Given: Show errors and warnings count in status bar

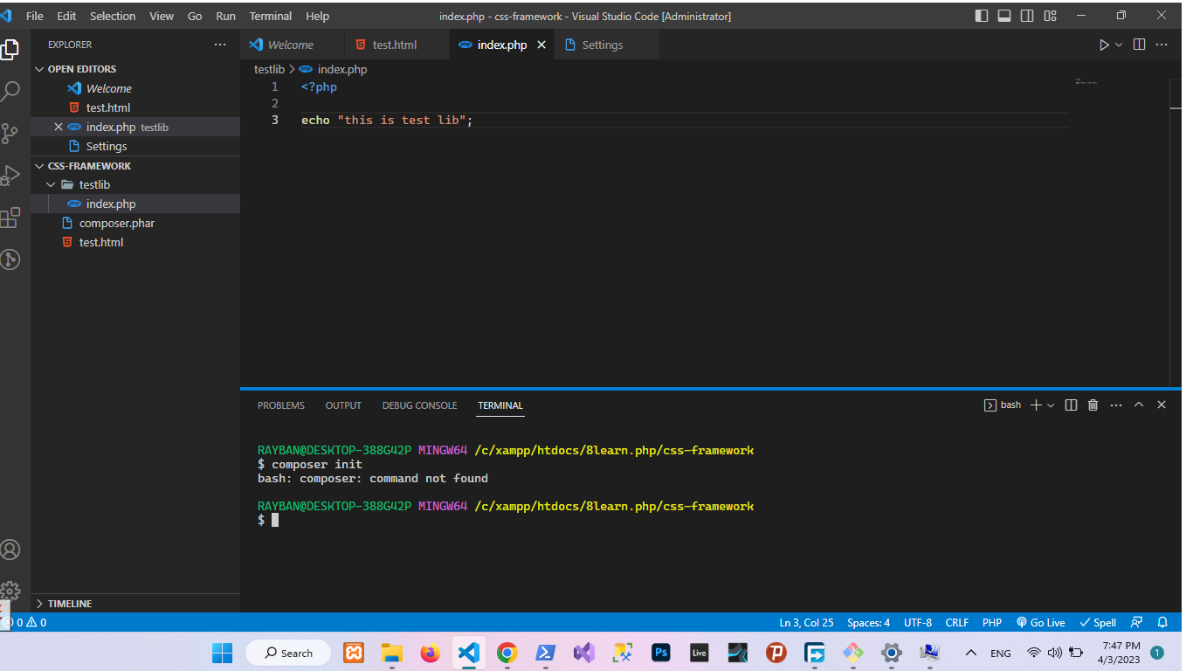Looking at the screenshot, I should click(x=26, y=623).
